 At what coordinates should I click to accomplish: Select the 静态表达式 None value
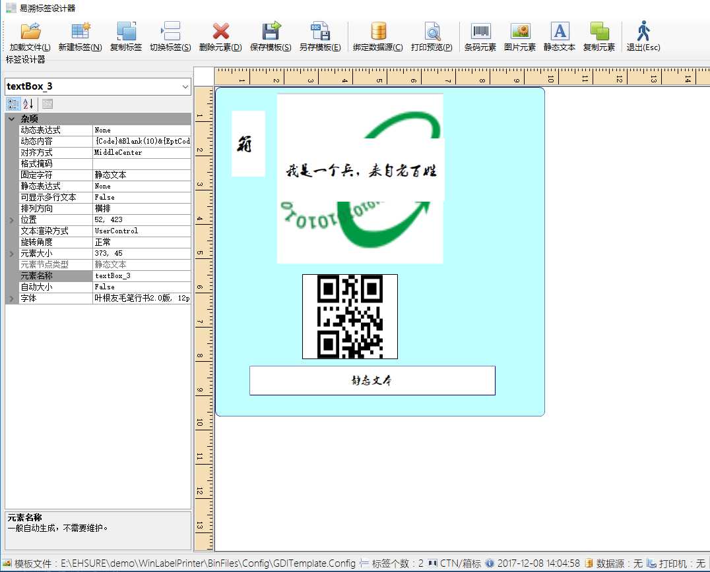pyautogui.click(x=142, y=186)
